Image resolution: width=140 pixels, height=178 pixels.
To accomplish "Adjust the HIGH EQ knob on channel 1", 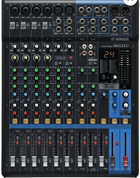I will coord(15,70).
